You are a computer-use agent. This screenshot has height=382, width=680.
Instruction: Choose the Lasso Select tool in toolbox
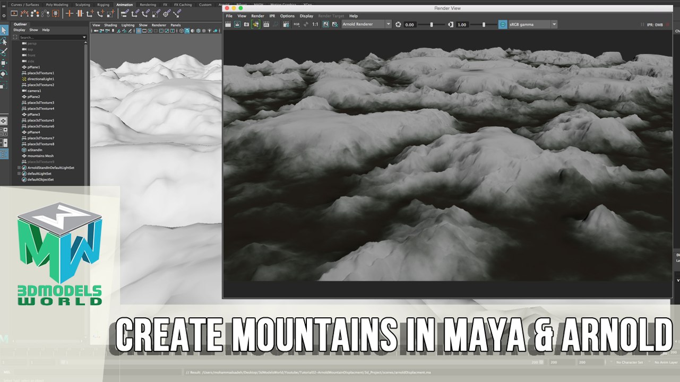(x=4, y=41)
